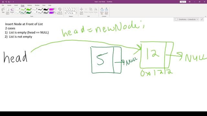
Task: Switch to the Home tab
Action: pos(9,5)
